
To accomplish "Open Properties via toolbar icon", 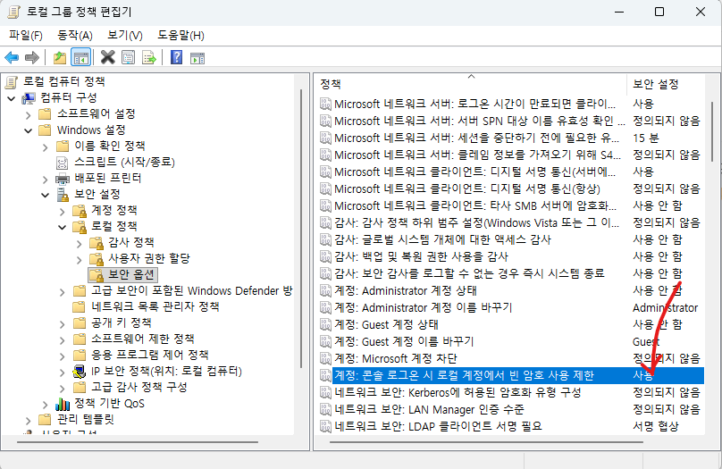I will tap(128, 57).
